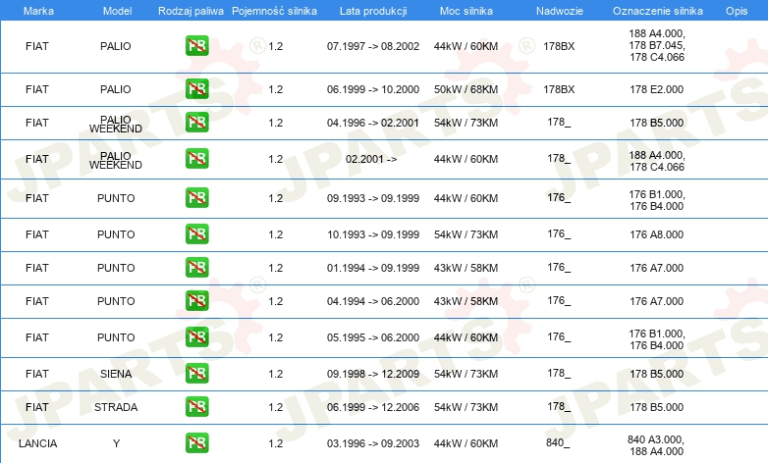The height and width of the screenshot is (463, 768).
Task: Click date range 09.1998 -> 12.2009
Action: (373, 374)
